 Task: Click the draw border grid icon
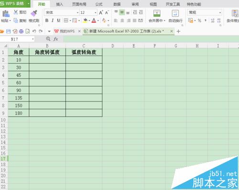[75, 21]
